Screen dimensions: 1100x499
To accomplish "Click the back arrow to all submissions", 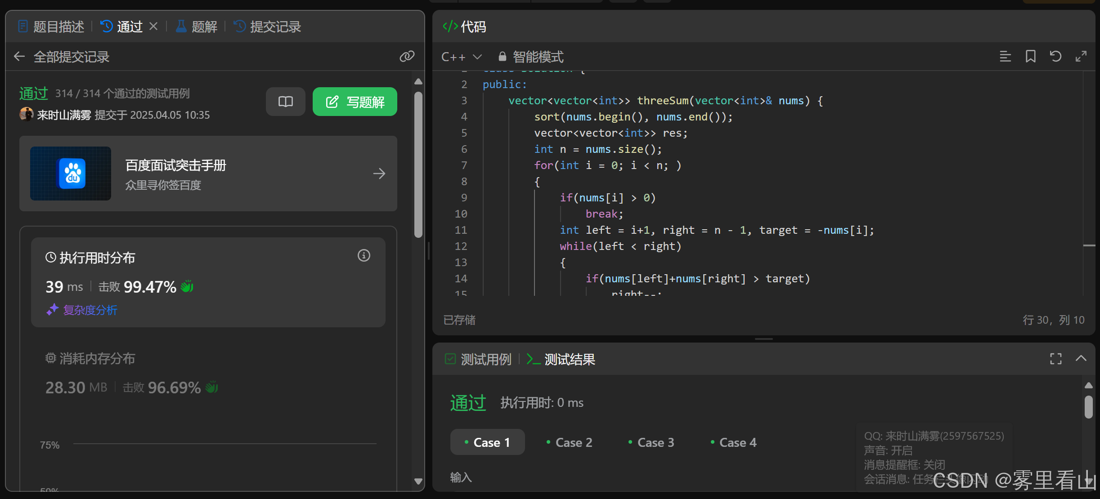I will click(19, 57).
